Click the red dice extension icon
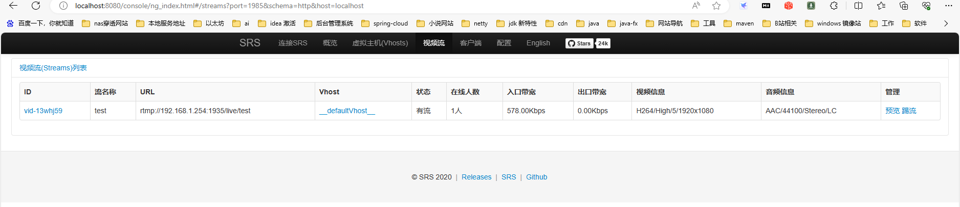The image size is (960, 207). [x=789, y=6]
